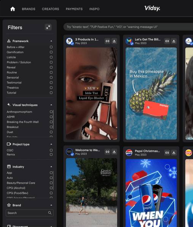193x227 pixels.
Task: Open the Pepsi cans video thumbnail
Action: pyautogui.click(x=151, y=193)
